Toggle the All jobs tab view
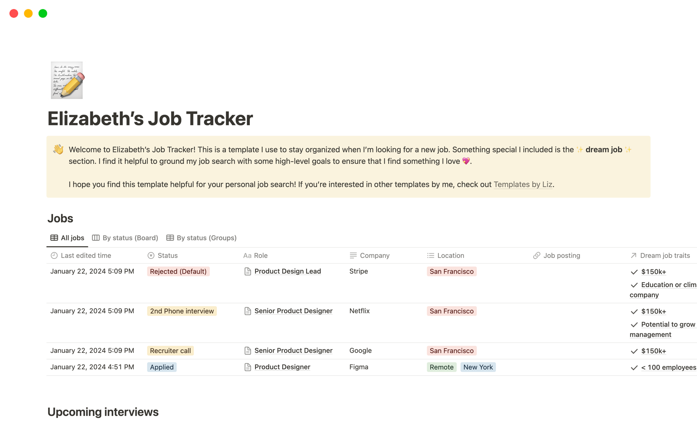Viewport: 697px width, 435px height. [x=67, y=237]
